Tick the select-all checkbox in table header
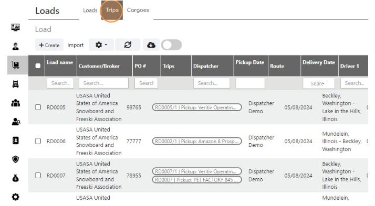This screenshot has height=206, width=375. click(38, 66)
